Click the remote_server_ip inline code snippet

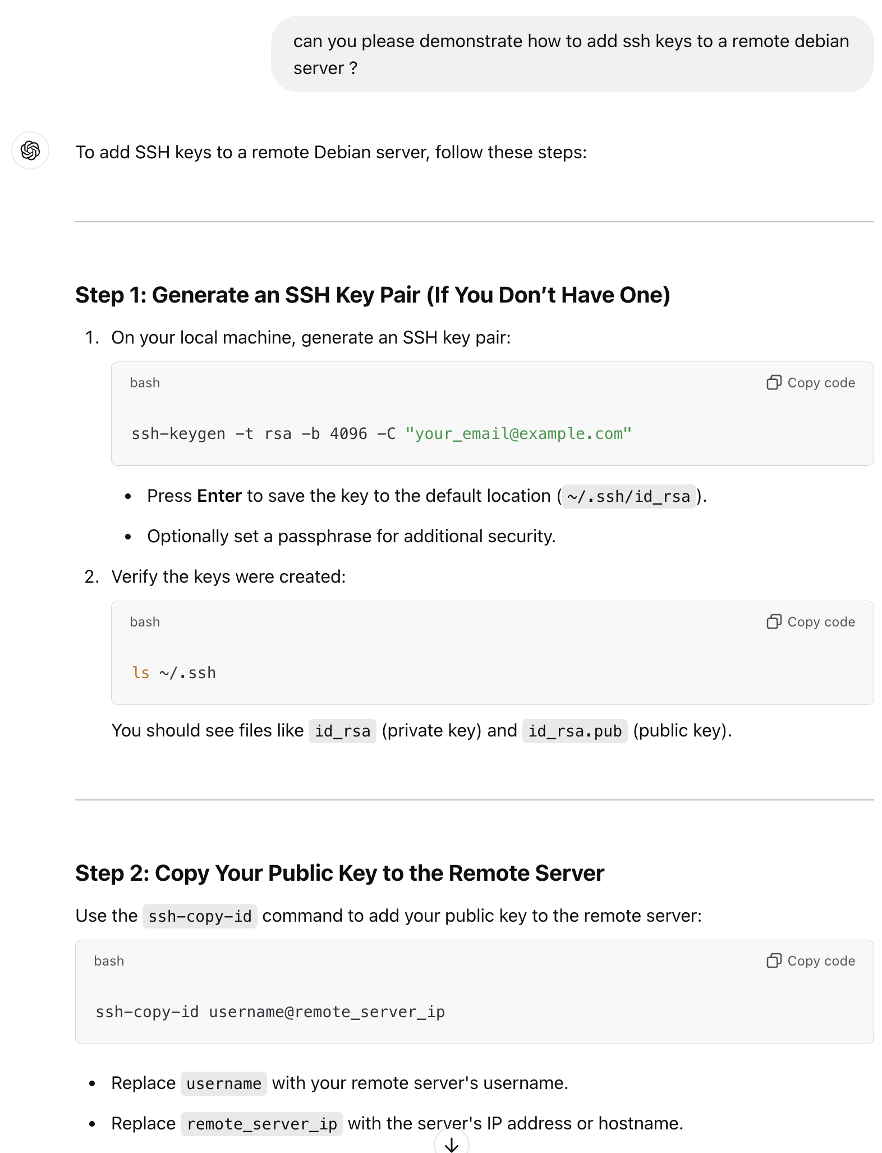[x=261, y=1124]
